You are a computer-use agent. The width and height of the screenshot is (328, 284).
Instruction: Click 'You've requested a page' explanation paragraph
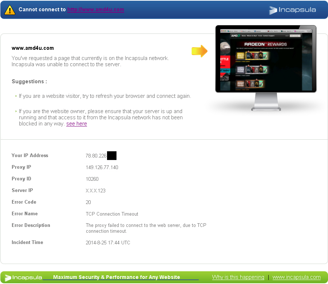point(90,61)
